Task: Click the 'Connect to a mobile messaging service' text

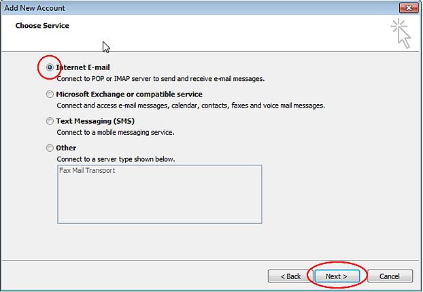Action: [116, 132]
